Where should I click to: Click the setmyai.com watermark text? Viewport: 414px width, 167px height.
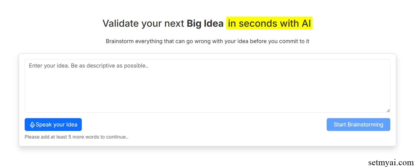coord(391,163)
